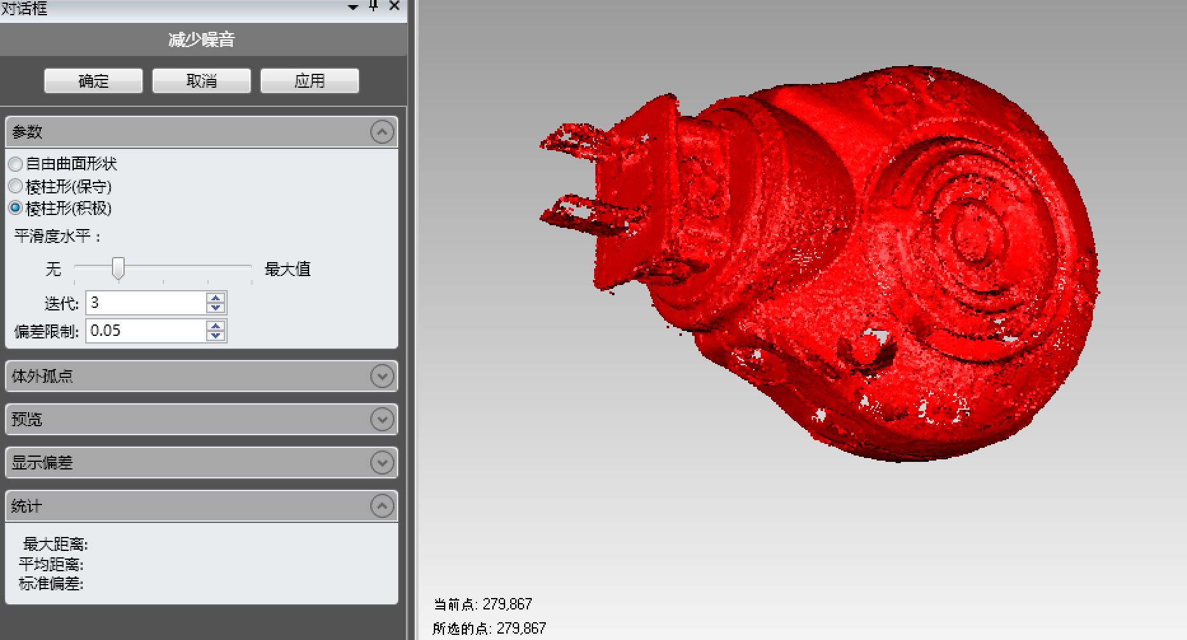Image resolution: width=1187 pixels, height=640 pixels.
Task: Expand the 显示偏差 section
Action: (x=382, y=463)
